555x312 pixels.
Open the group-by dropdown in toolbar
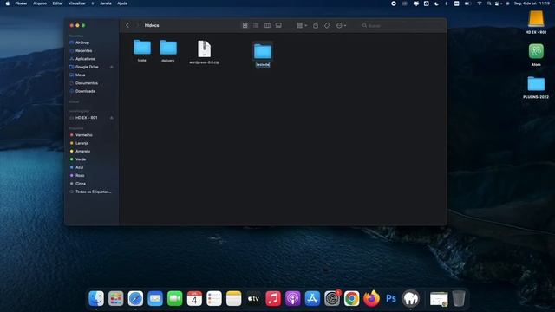(302, 25)
